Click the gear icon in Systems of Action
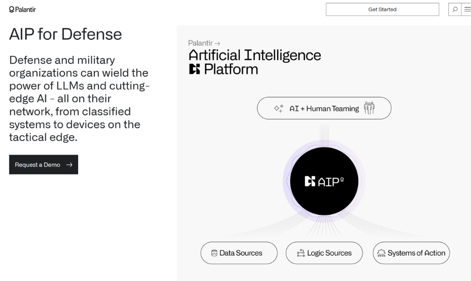471x281 pixels. tap(382, 253)
